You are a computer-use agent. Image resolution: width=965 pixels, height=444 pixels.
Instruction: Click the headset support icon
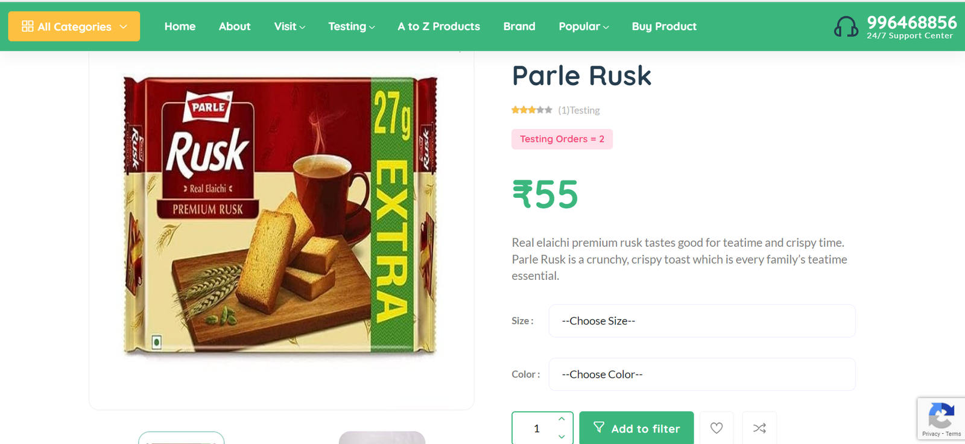click(x=846, y=27)
